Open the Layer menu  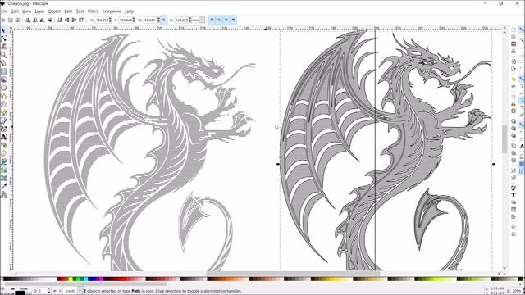[x=39, y=11]
